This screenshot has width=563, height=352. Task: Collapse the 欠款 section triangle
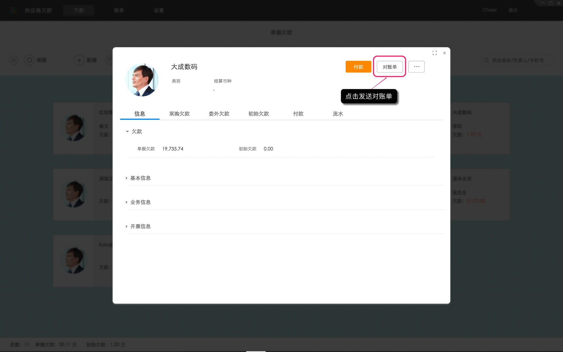click(x=127, y=131)
